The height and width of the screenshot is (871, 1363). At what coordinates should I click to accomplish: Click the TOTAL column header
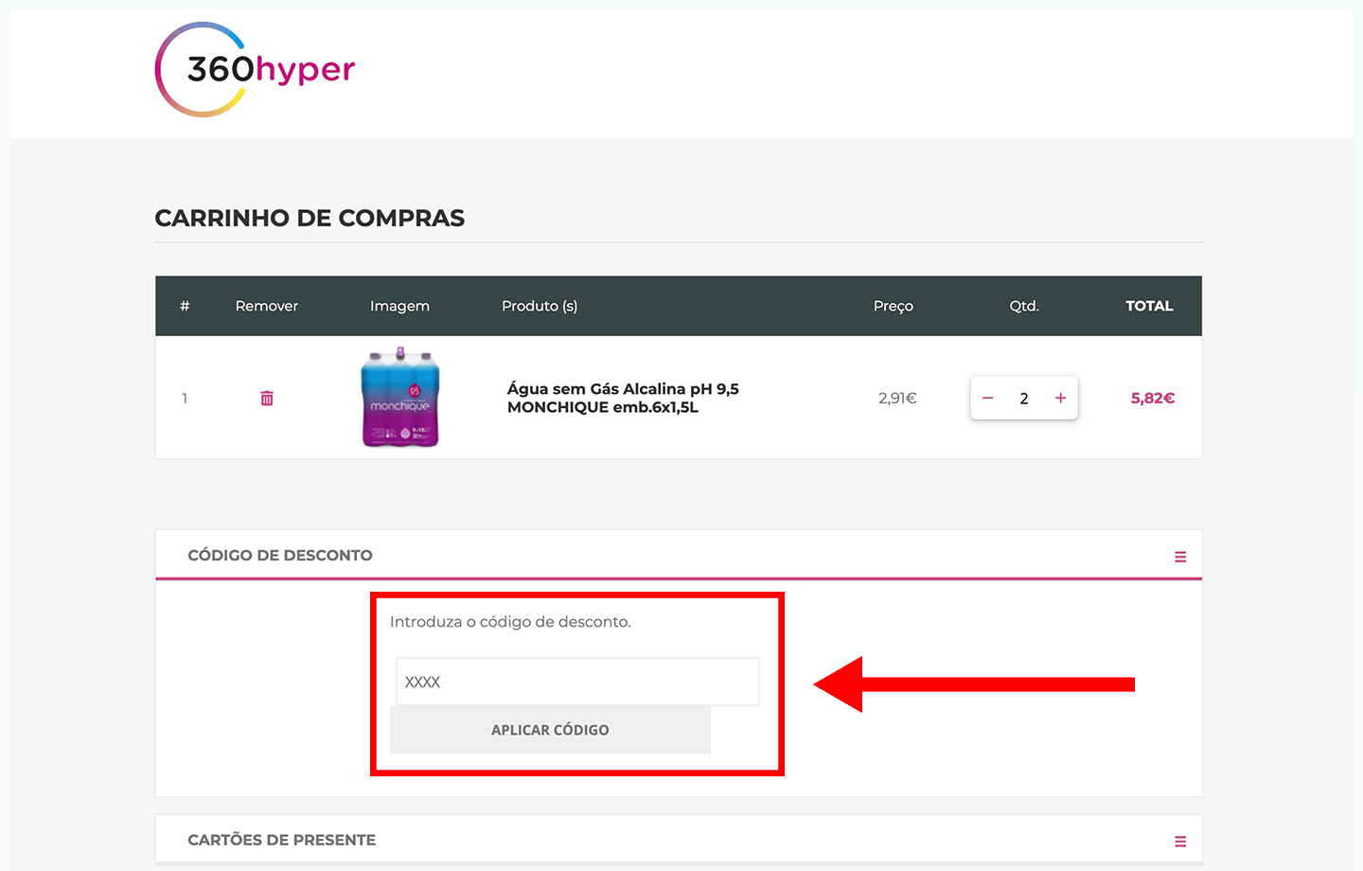click(1149, 306)
